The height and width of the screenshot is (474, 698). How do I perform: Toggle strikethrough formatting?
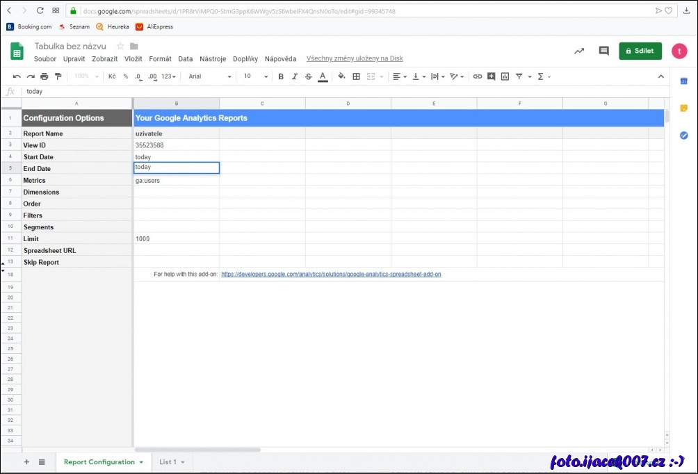(307, 76)
